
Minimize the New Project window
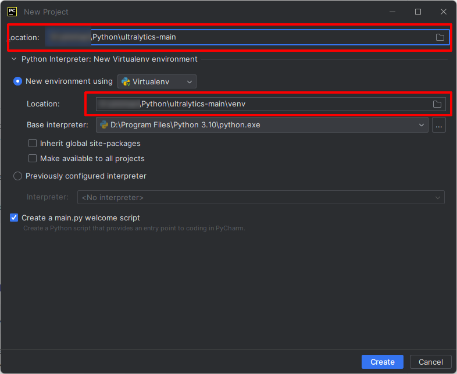[x=392, y=12]
